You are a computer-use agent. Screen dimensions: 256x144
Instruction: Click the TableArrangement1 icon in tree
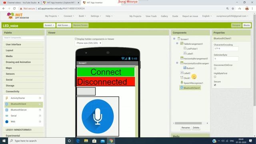tap(182, 44)
